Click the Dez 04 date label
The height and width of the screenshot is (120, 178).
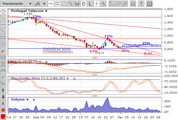pos(39,117)
